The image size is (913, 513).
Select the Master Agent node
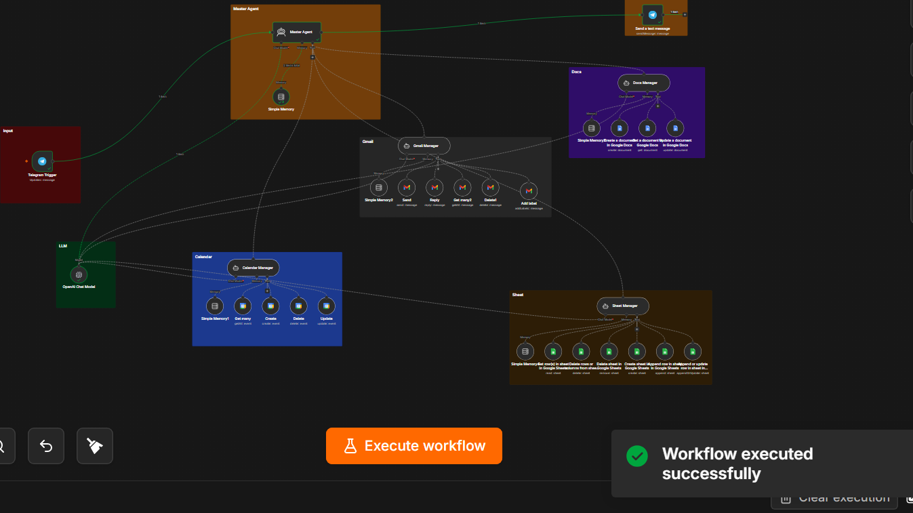[x=297, y=32]
